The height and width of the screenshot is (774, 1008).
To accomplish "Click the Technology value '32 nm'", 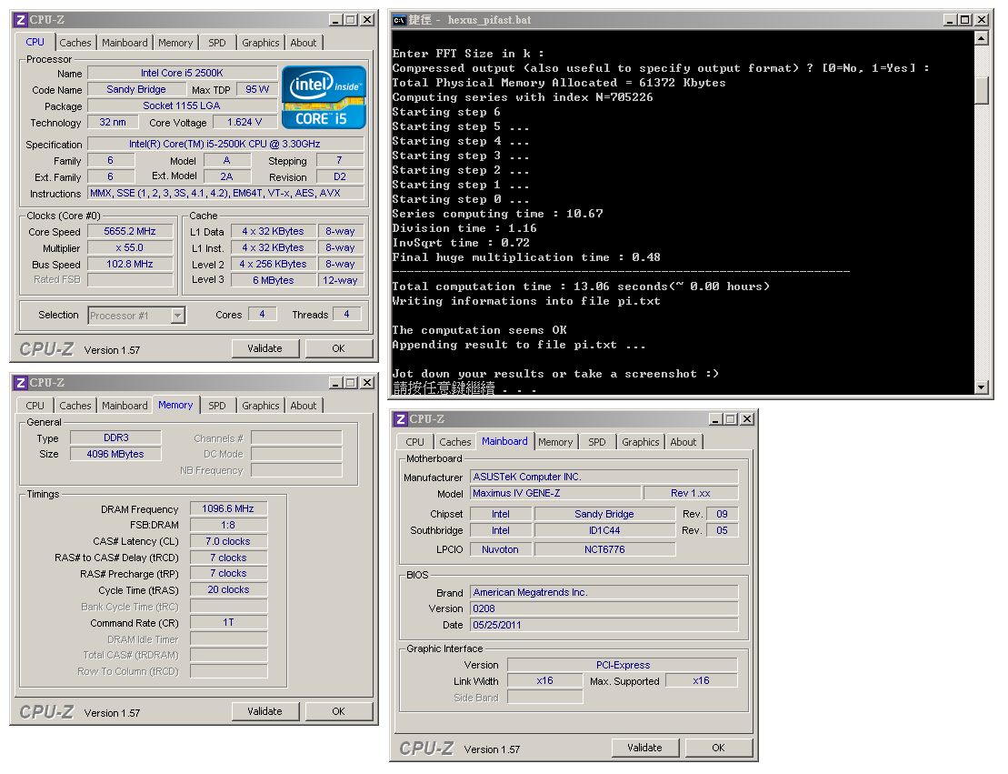I will click(x=113, y=122).
